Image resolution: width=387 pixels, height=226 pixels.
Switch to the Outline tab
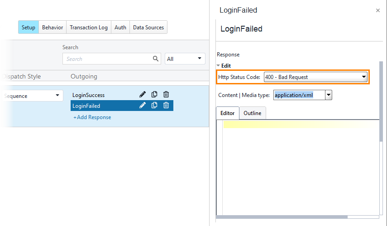pos(252,113)
